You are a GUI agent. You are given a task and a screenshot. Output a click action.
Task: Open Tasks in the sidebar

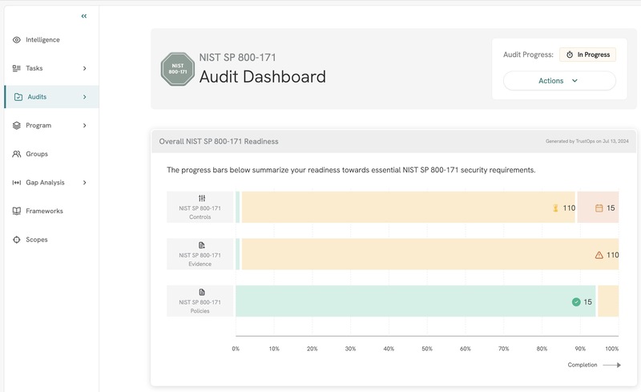point(51,68)
